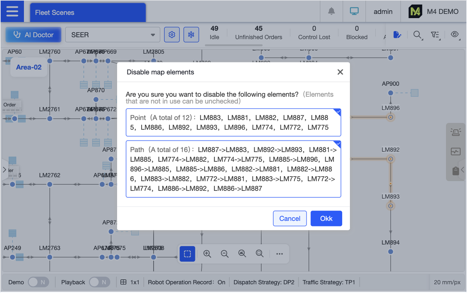
Task: Click the zoom out magnifier icon
Action: pyautogui.click(x=224, y=254)
